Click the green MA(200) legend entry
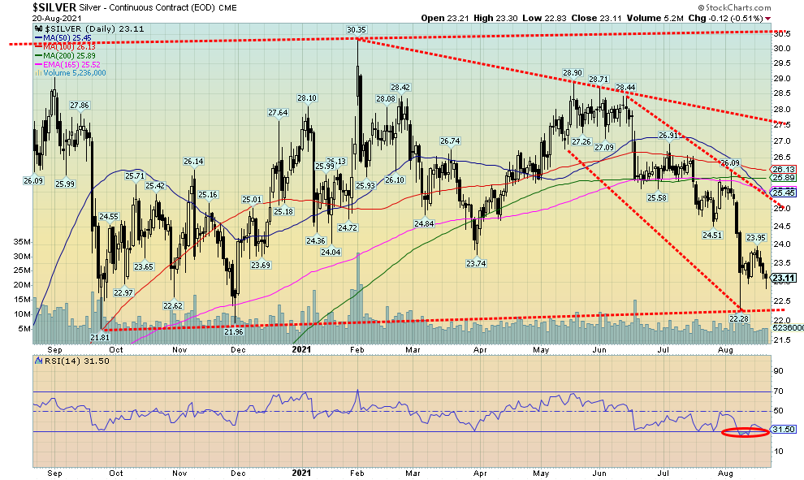 pyautogui.click(x=65, y=54)
